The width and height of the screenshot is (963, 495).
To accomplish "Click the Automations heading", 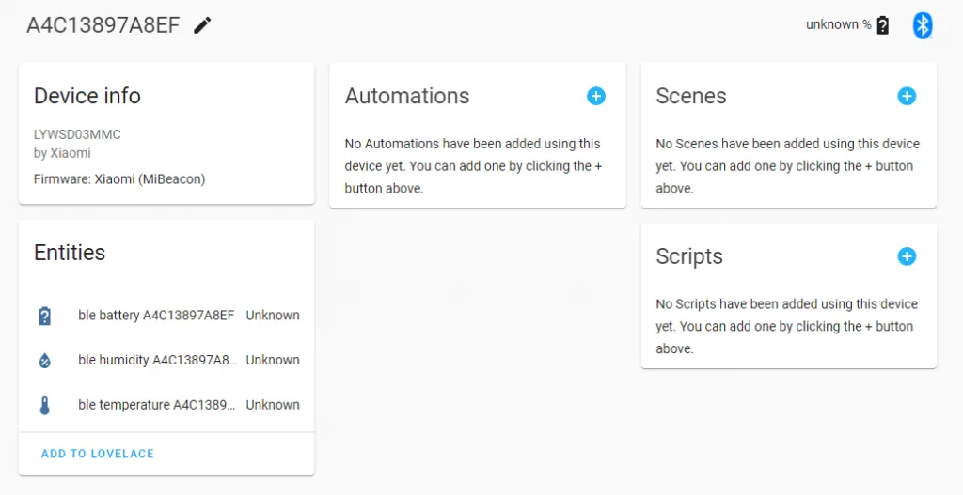I will (x=407, y=96).
